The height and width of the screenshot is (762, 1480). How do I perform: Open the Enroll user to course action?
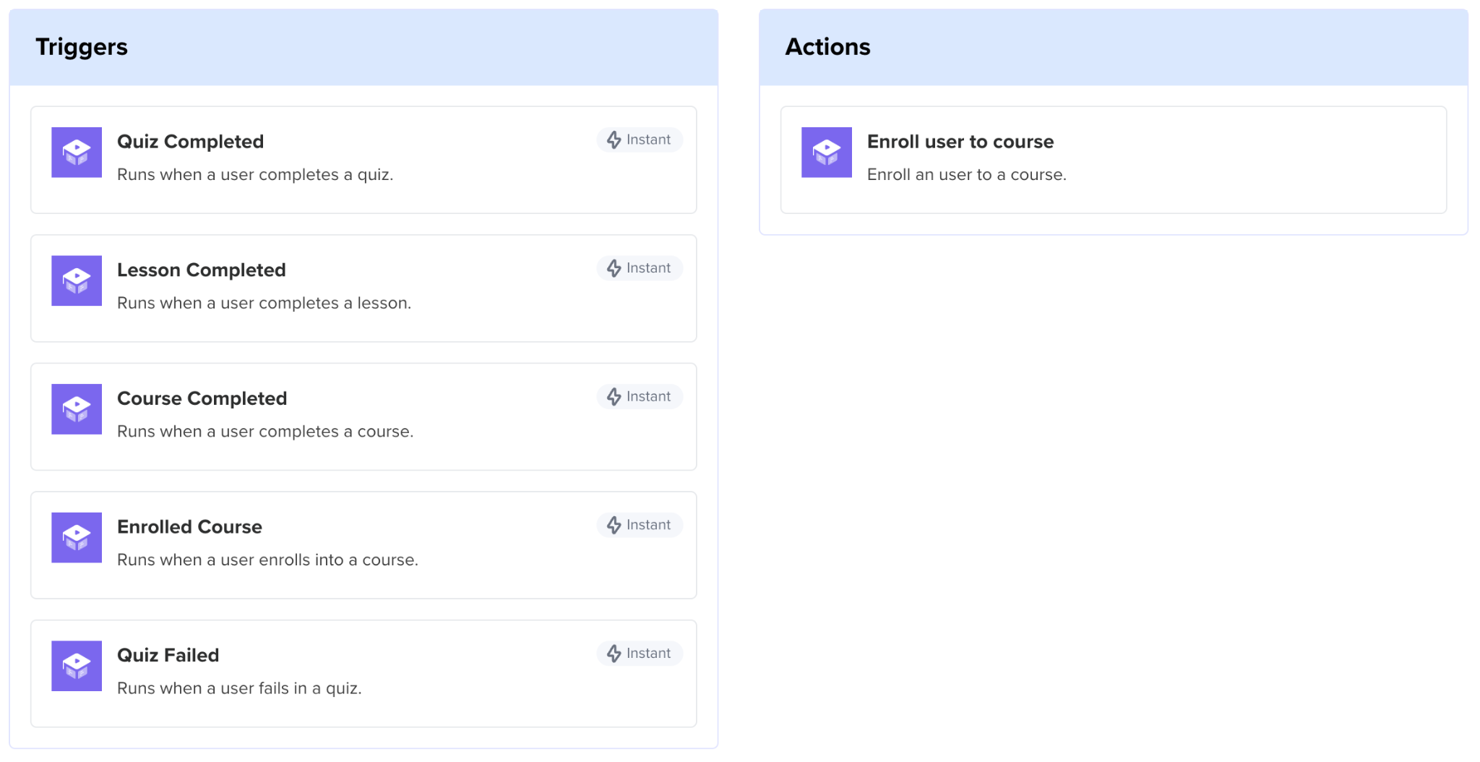[x=960, y=142]
